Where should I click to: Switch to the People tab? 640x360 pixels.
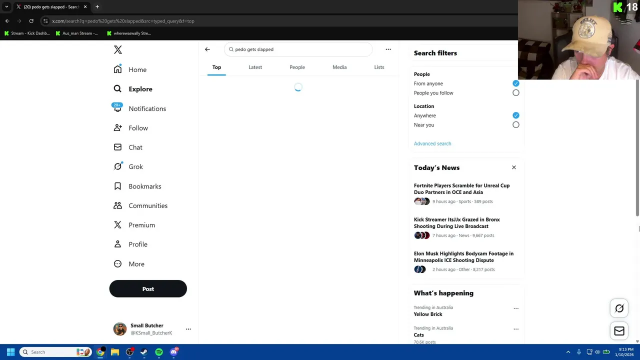tap(297, 67)
